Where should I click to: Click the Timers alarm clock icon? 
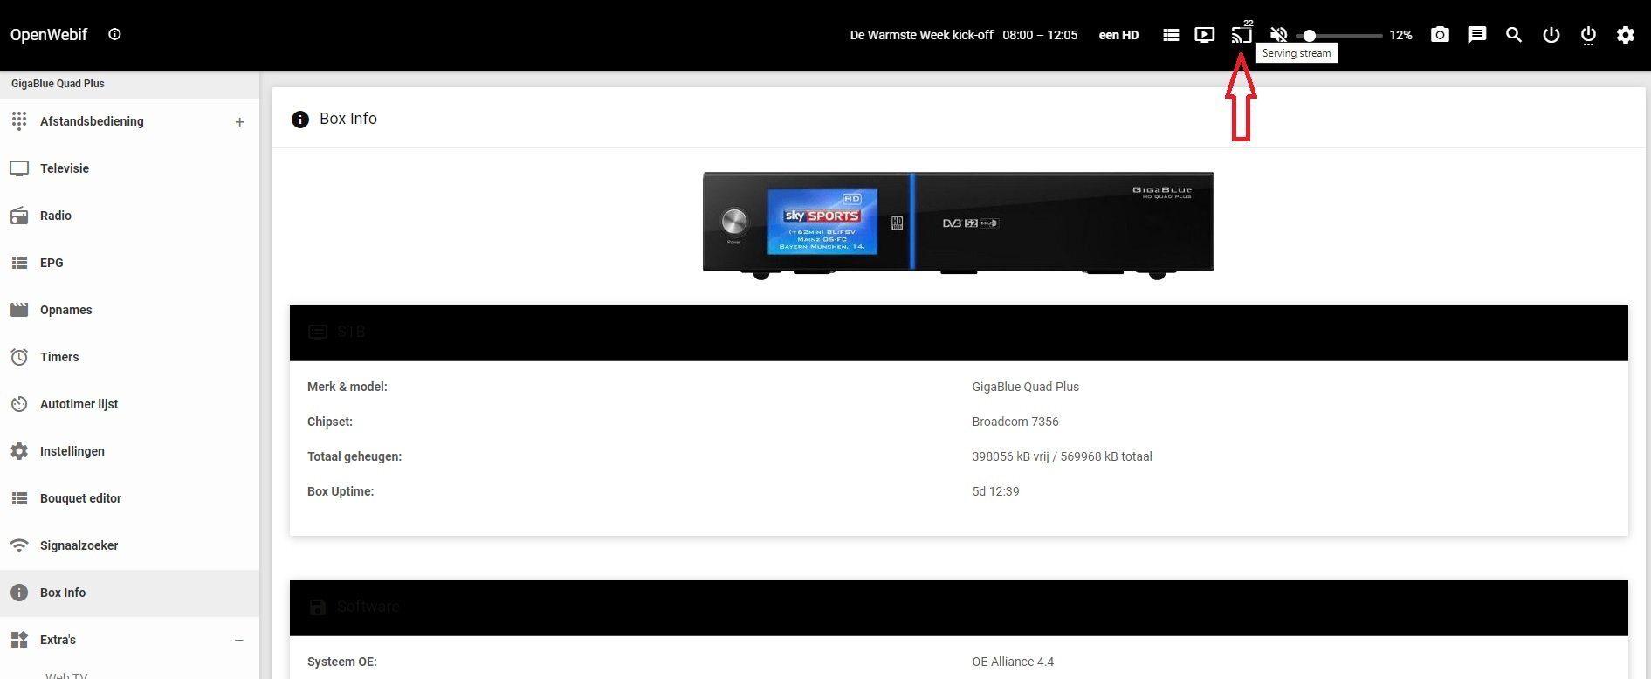pos(19,357)
